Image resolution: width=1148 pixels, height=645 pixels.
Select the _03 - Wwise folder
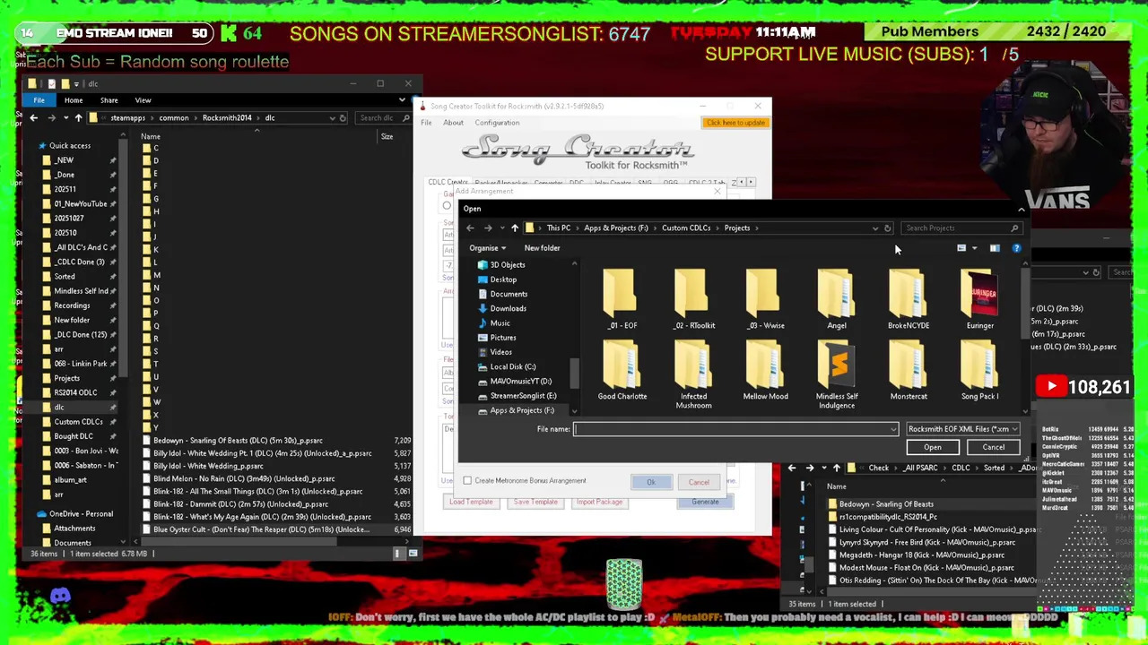[765, 299]
